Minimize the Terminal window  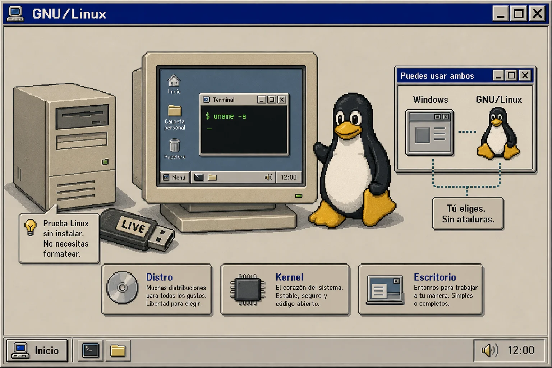262,100
